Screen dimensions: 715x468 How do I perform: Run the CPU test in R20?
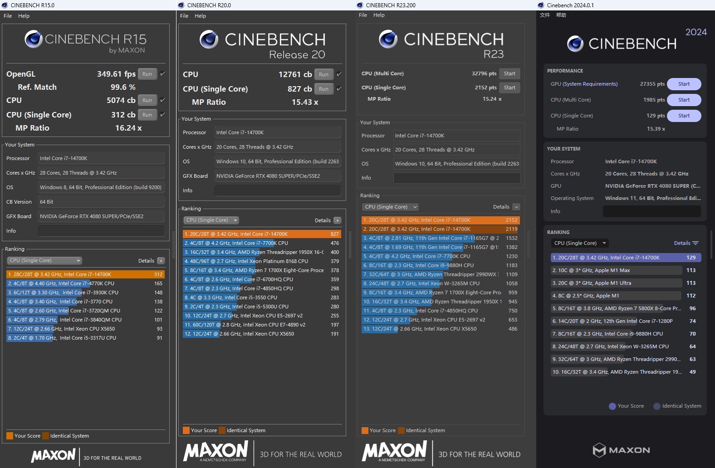(x=324, y=74)
